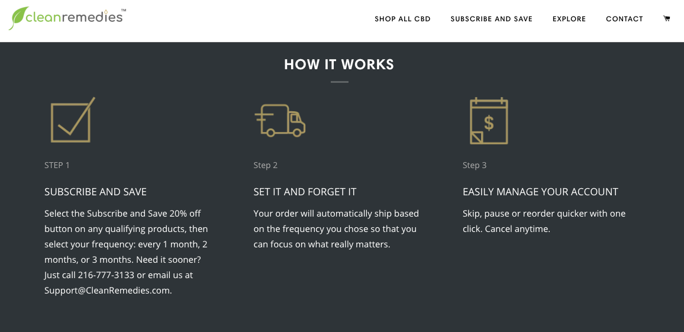Open the Shop All CBD menu
This screenshot has width=684, height=332.
click(402, 19)
